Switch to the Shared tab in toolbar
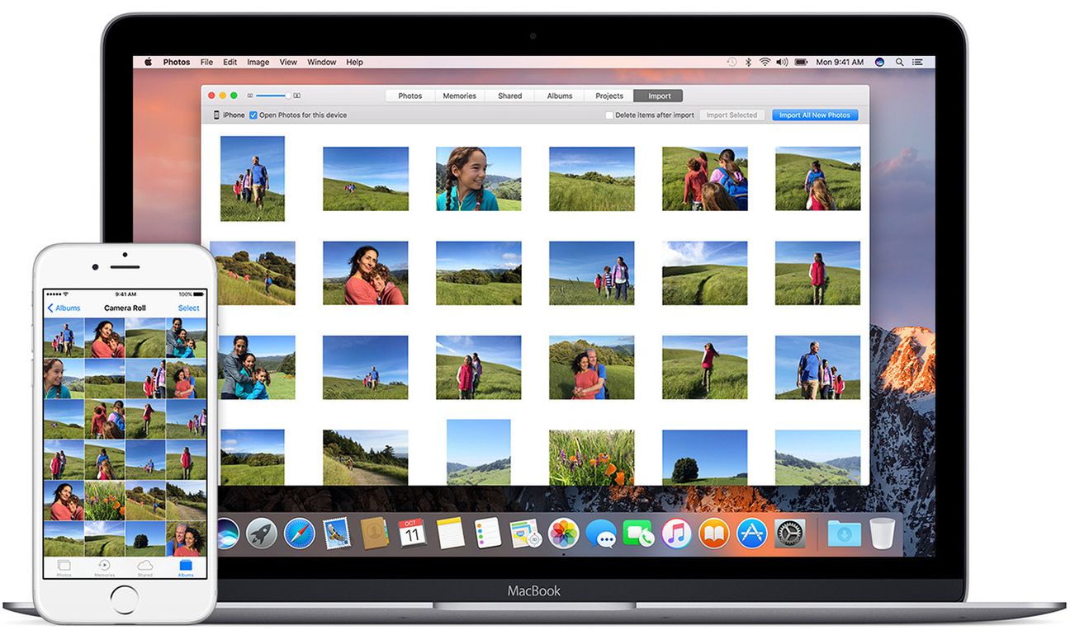The width and height of the screenshot is (1070, 630). click(509, 96)
